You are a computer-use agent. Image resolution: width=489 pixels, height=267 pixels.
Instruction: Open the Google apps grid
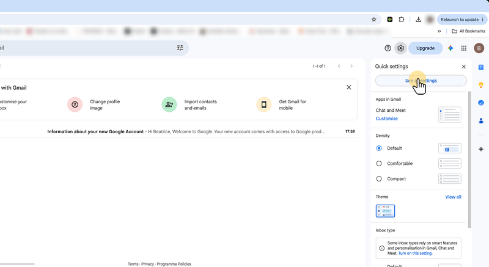[x=464, y=48]
